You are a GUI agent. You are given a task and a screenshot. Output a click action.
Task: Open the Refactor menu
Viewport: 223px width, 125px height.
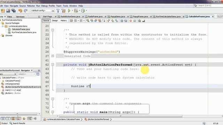pos(31,6)
